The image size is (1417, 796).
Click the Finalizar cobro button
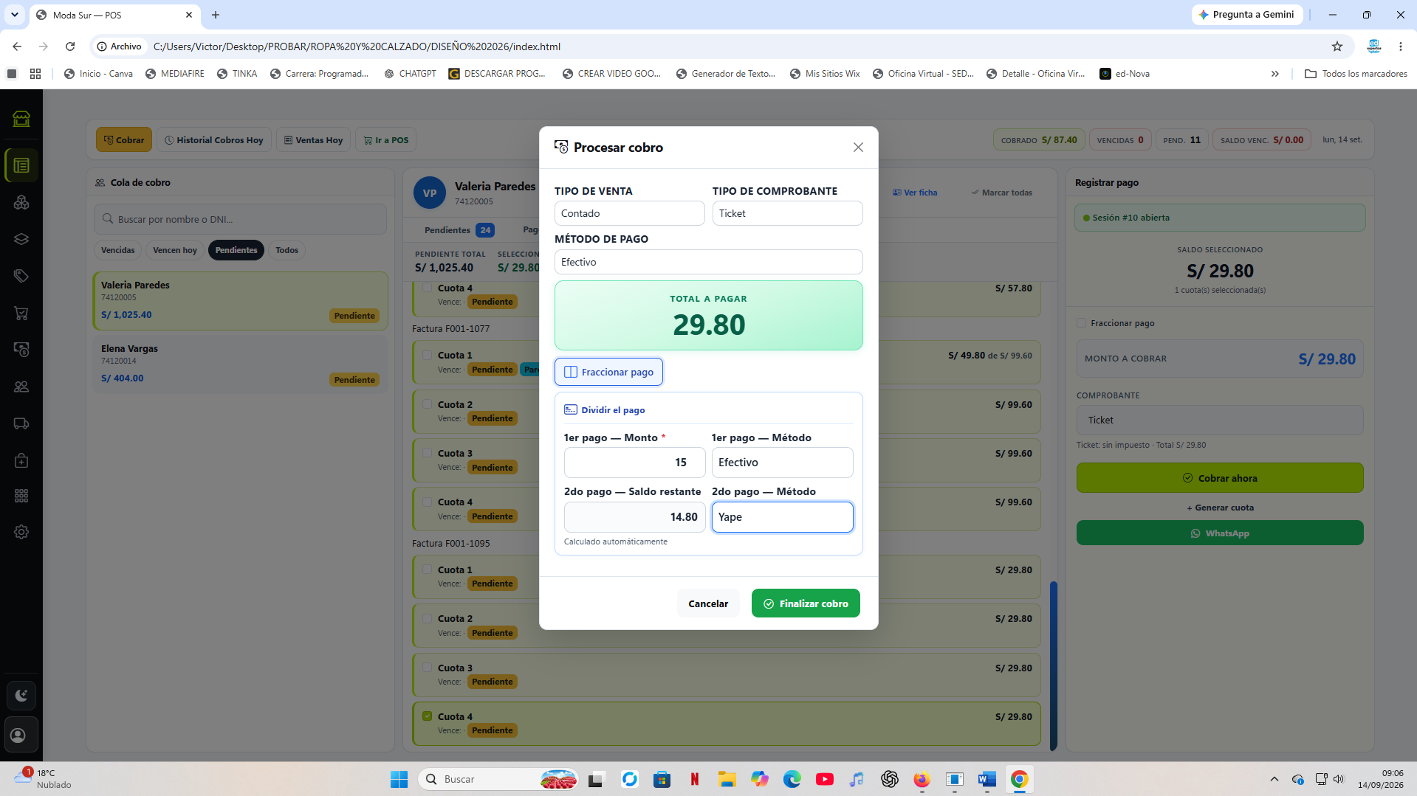(806, 603)
